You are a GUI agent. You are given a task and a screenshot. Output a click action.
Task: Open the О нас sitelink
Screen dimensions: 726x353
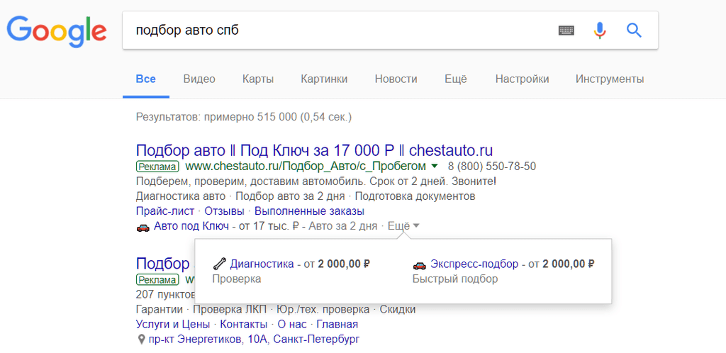click(292, 324)
